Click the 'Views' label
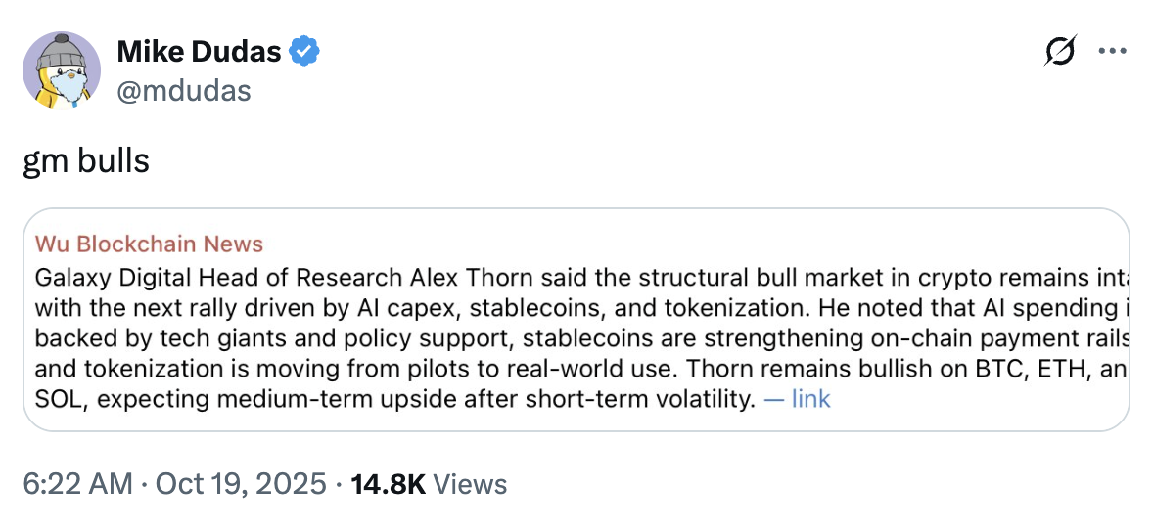Screen dimensions: 1153x532 pyautogui.click(x=470, y=484)
